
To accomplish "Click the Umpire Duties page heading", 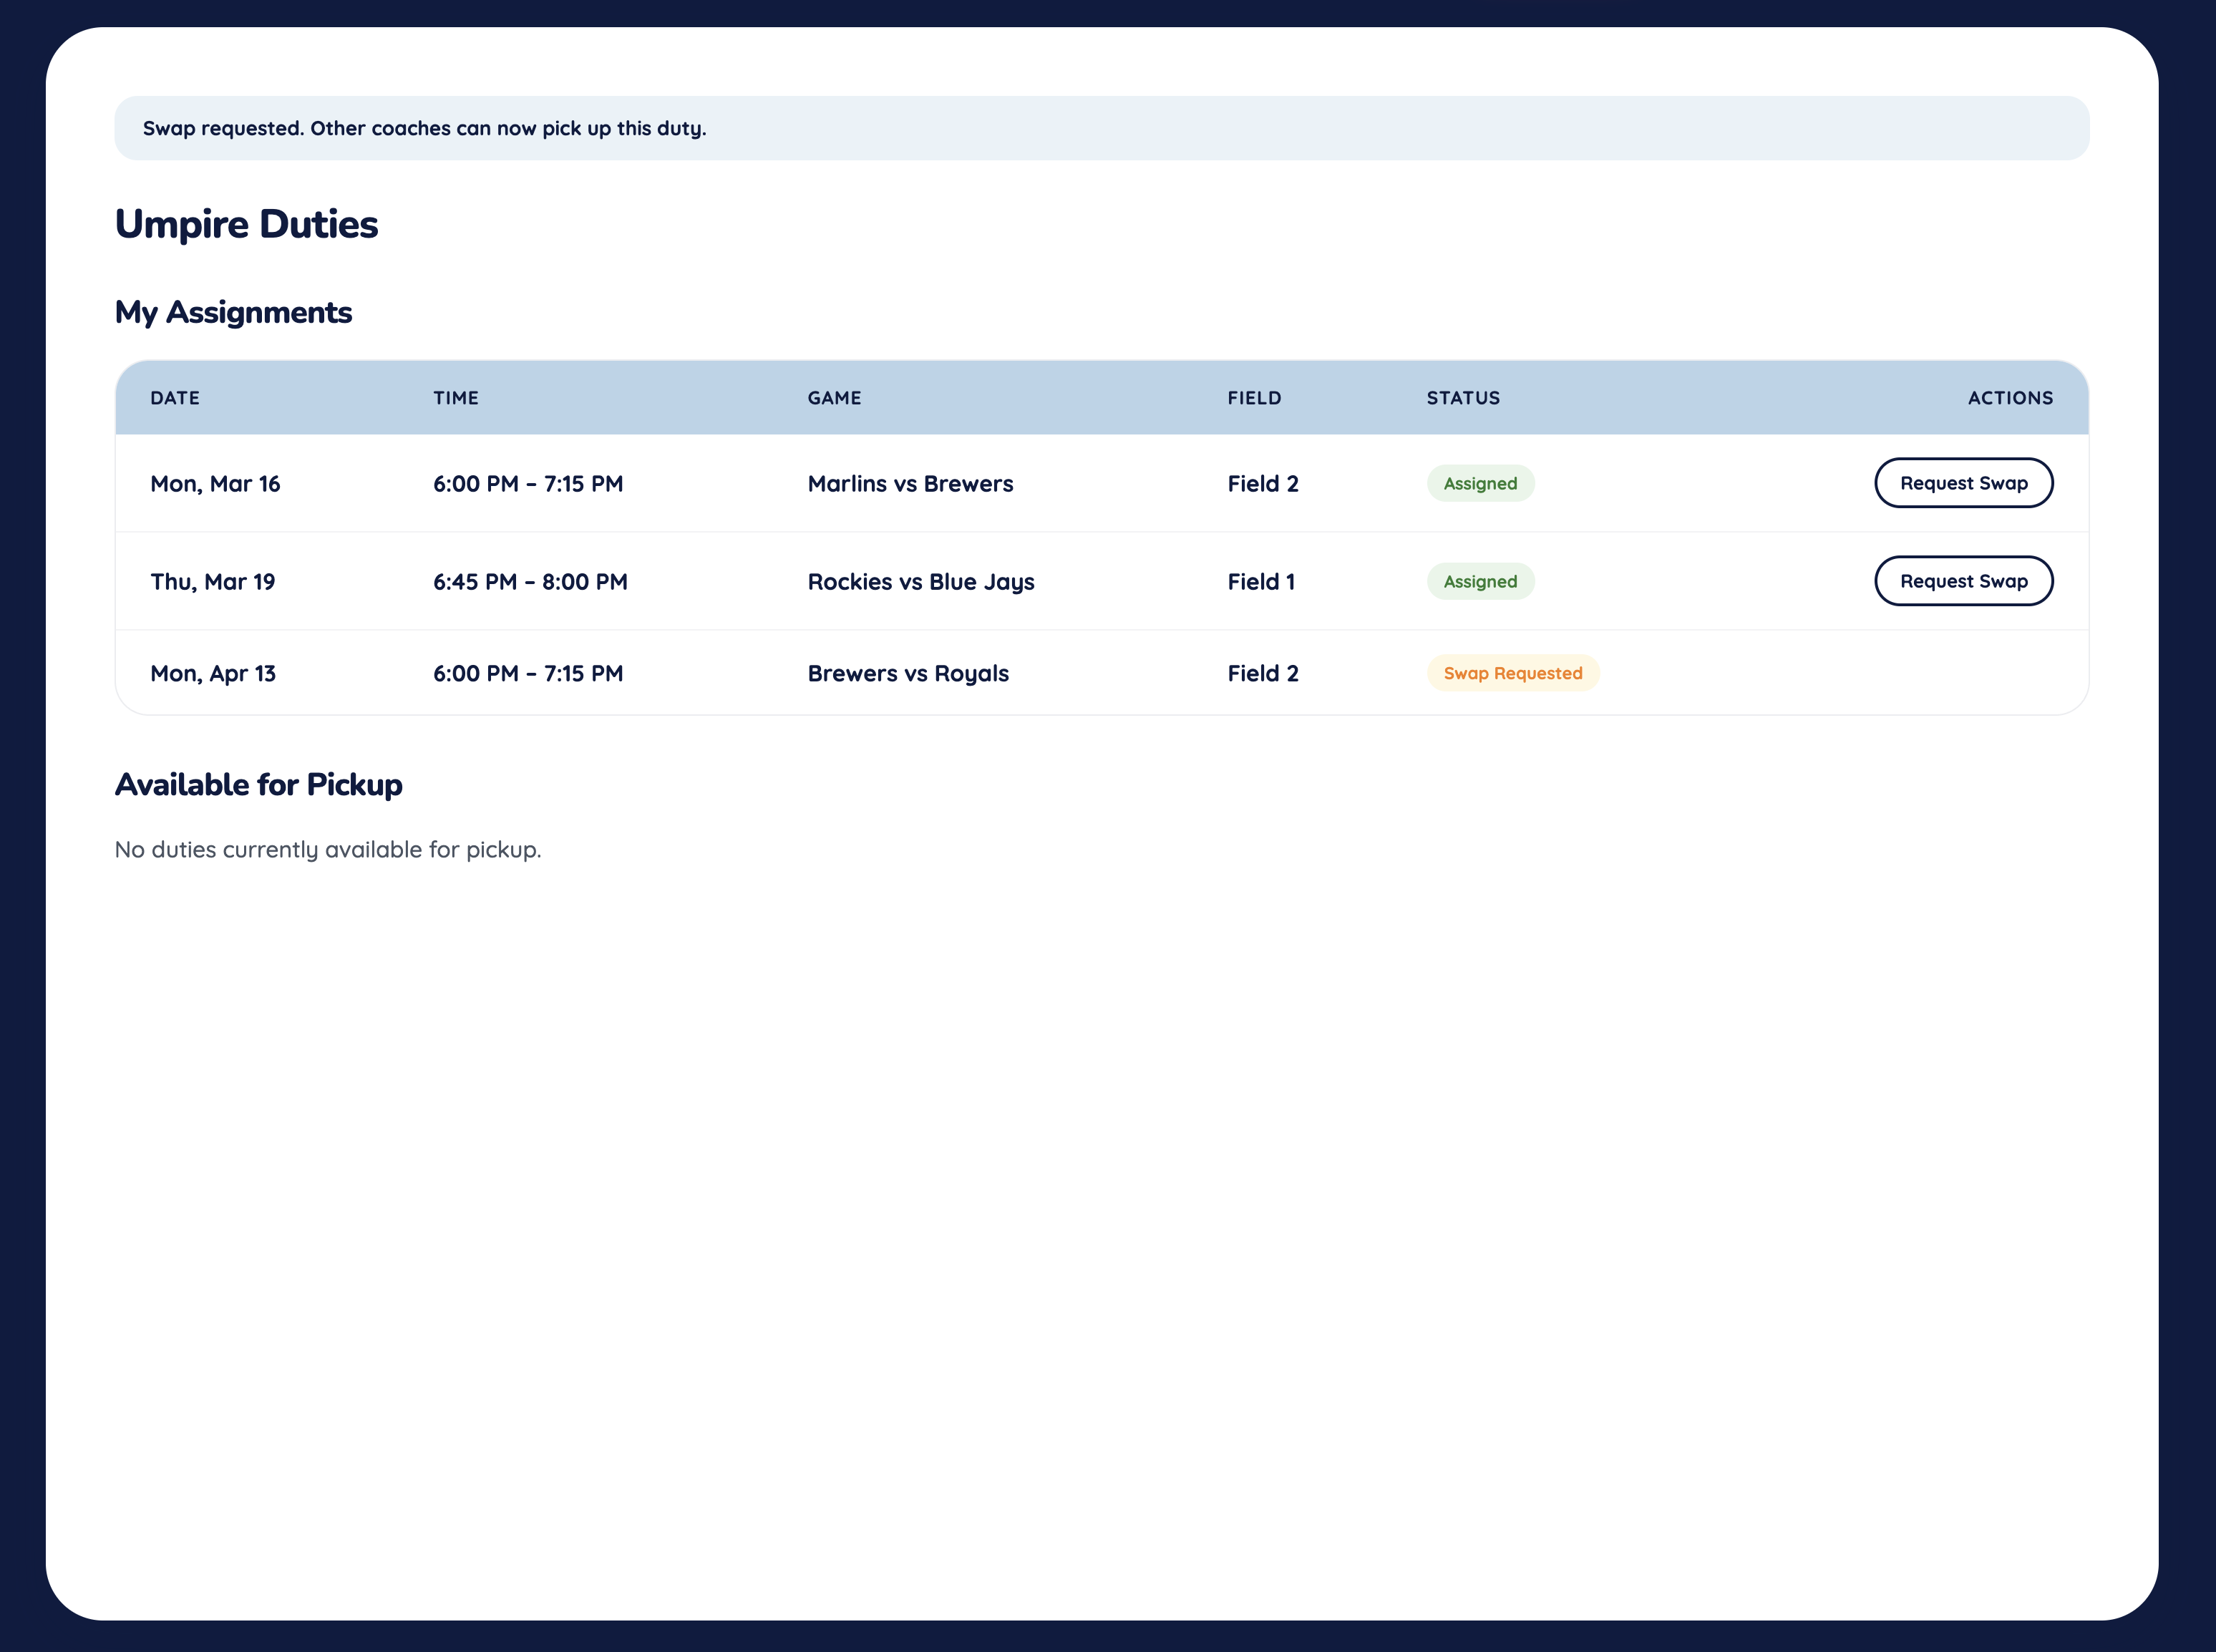I will pyautogui.click(x=246, y=224).
